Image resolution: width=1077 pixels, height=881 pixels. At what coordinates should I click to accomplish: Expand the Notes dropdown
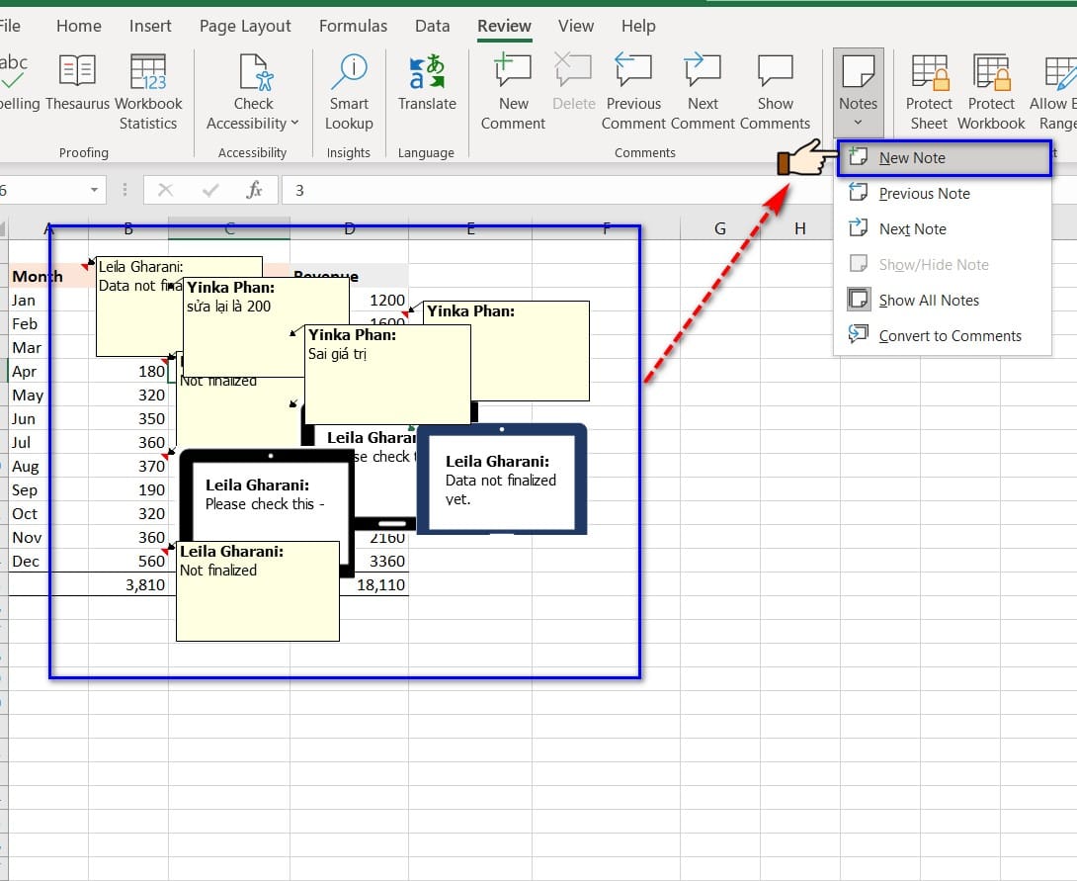click(x=858, y=92)
